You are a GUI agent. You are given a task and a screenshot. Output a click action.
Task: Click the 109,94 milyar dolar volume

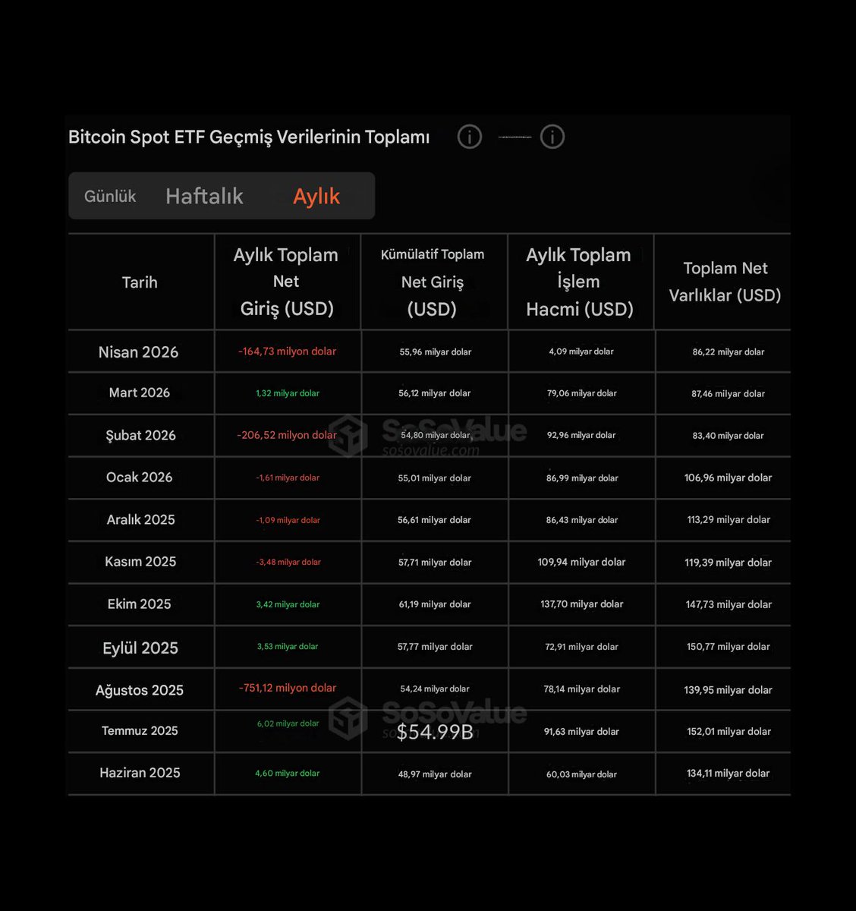[x=581, y=562]
